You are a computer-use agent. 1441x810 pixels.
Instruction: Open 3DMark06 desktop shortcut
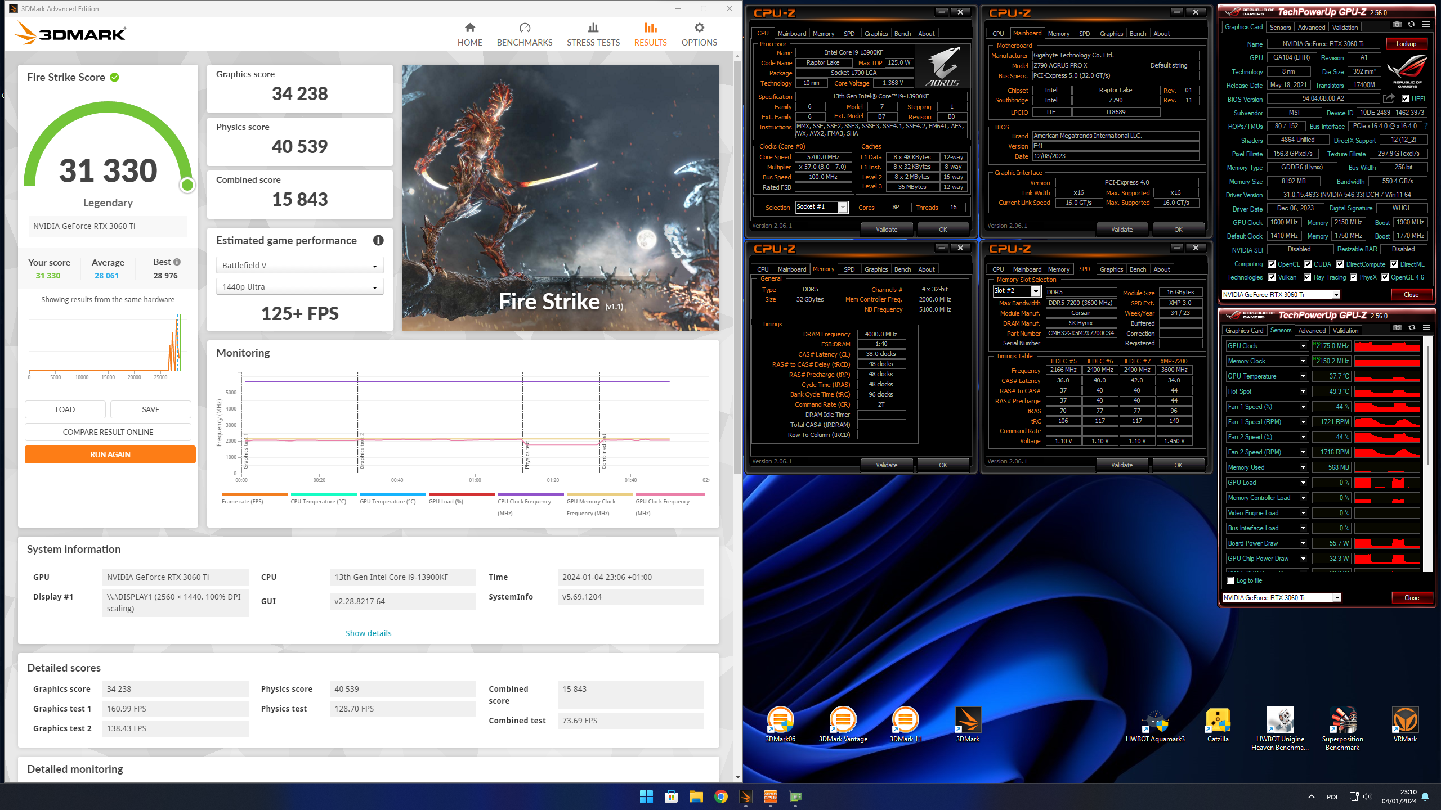[780, 724]
